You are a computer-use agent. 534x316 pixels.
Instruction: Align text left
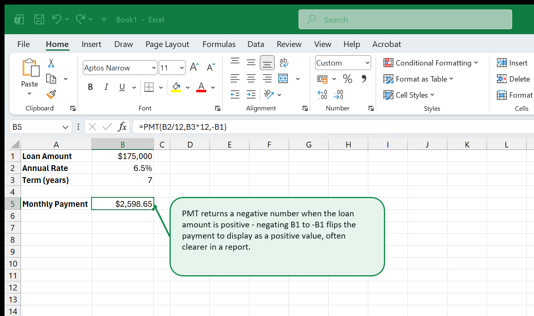[x=235, y=78]
